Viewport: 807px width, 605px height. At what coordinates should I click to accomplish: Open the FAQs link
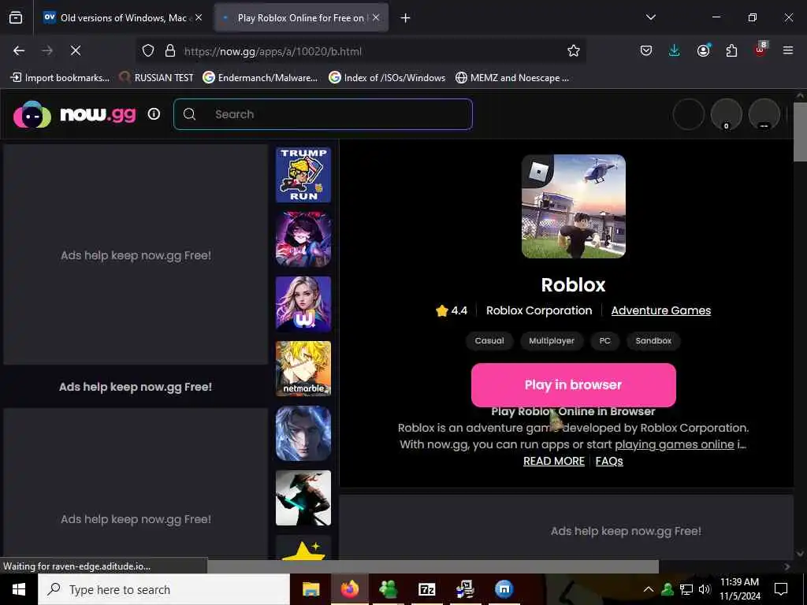pyautogui.click(x=609, y=461)
